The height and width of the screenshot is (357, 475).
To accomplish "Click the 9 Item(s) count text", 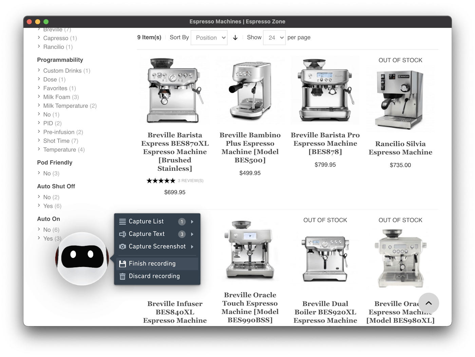I will 149,37.
